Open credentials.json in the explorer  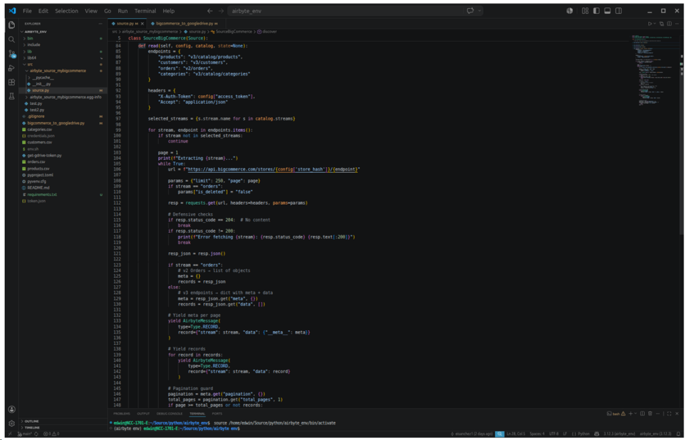pyautogui.click(x=63, y=136)
